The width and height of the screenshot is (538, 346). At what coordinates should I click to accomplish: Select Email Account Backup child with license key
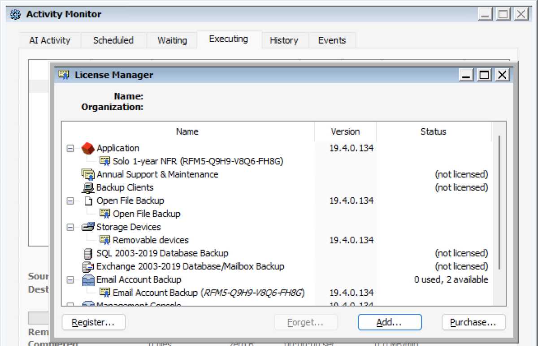point(209,293)
